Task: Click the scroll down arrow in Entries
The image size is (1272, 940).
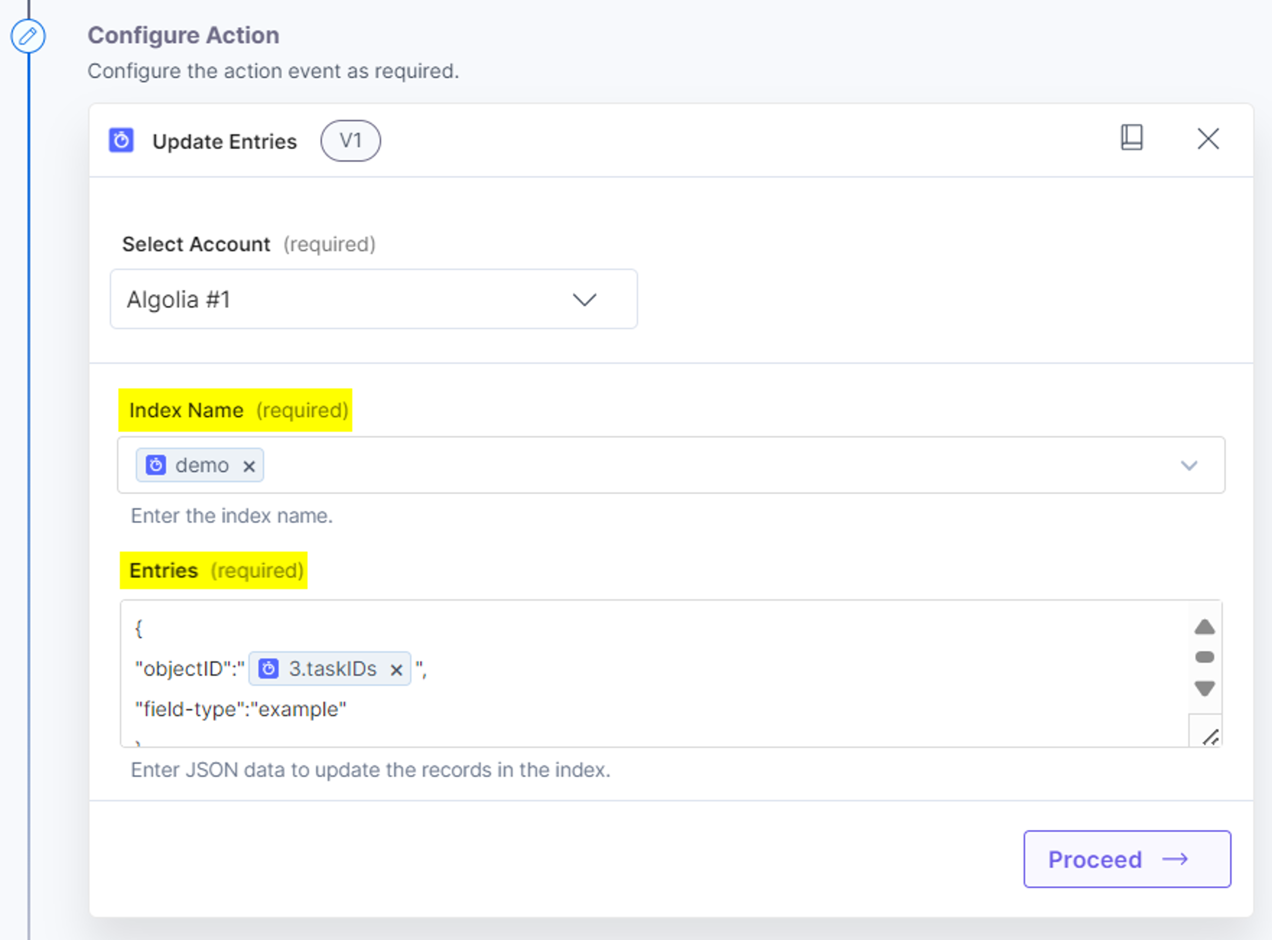Action: click(x=1204, y=689)
